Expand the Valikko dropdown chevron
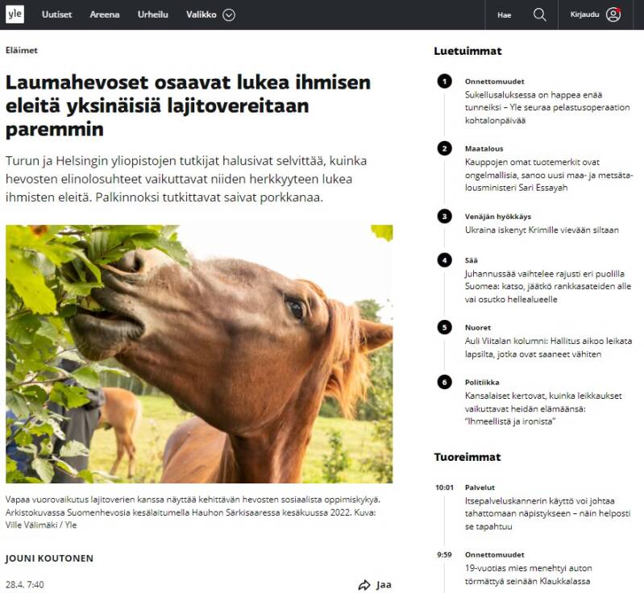Image resolution: width=644 pixels, height=593 pixels. point(229,15)
